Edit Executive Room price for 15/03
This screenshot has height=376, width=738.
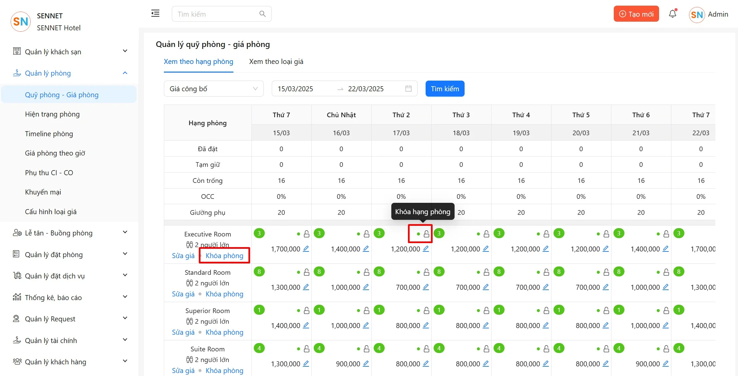coord(306,249)
